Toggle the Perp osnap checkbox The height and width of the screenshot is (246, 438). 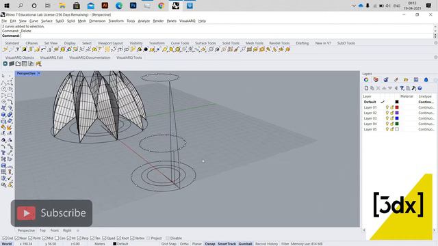click(79, 238)
